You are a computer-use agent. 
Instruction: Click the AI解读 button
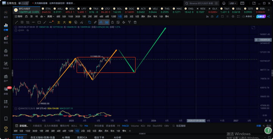[260, 17]
